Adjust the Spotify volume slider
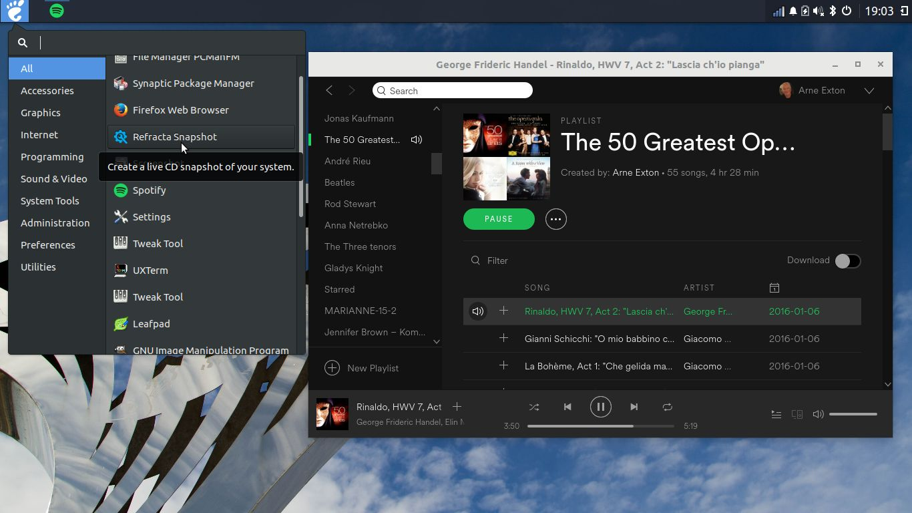 pyautogui.click(x=853, y=414)
